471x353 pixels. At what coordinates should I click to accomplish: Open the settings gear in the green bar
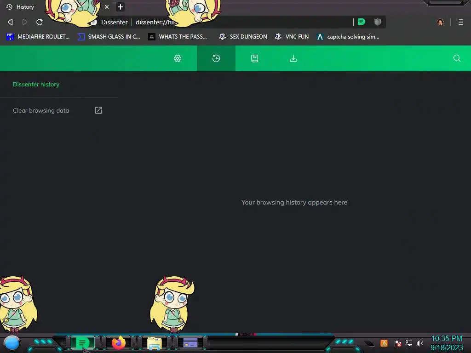coord(178,58)
